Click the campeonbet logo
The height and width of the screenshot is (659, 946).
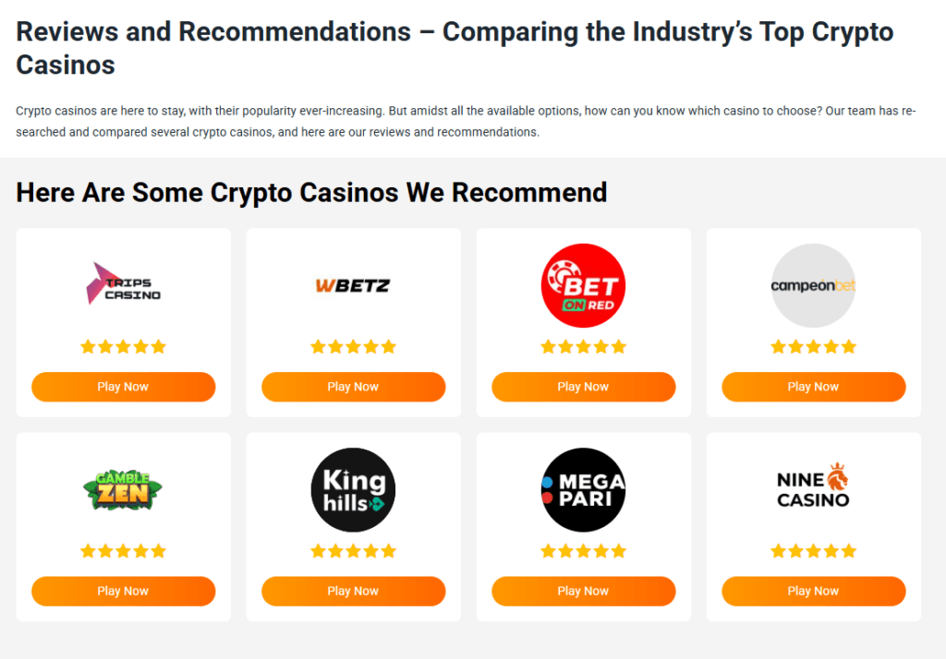click(813, 285)
